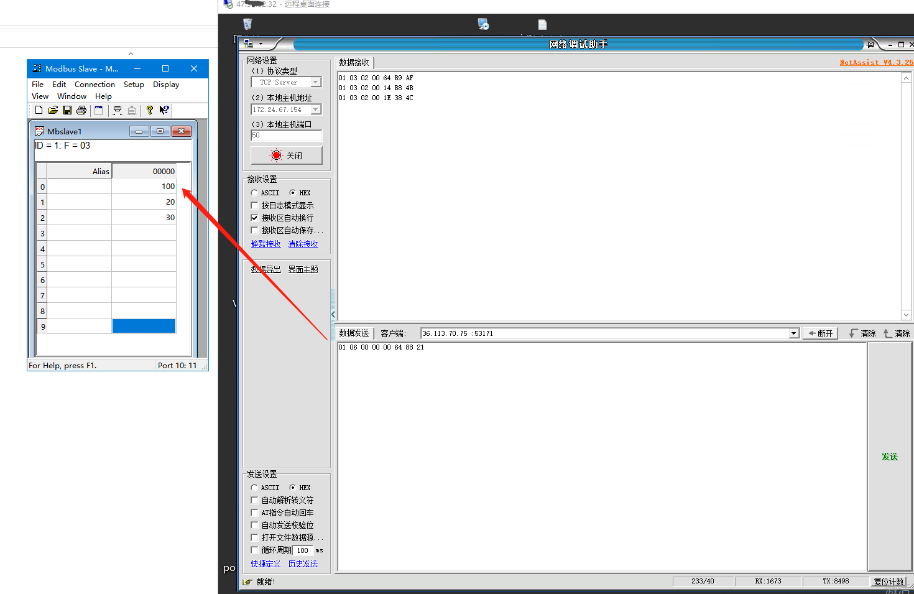The height and width of the screenshot is (594, 914).
Task: Click the 发送 send button
Action: coord(890,457)
